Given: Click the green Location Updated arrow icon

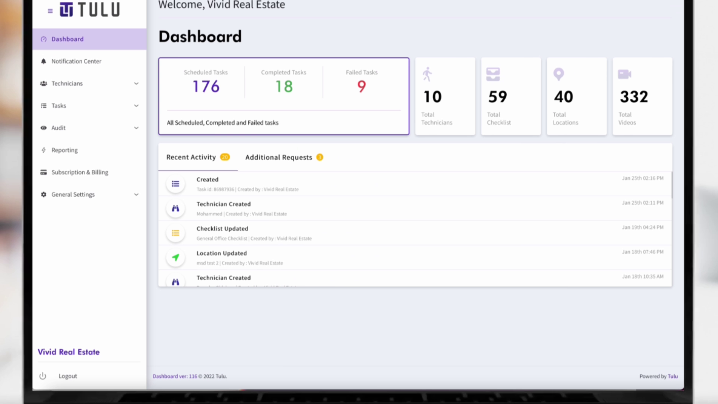Looking at the screenshot, I should click(x=175, y=257).
